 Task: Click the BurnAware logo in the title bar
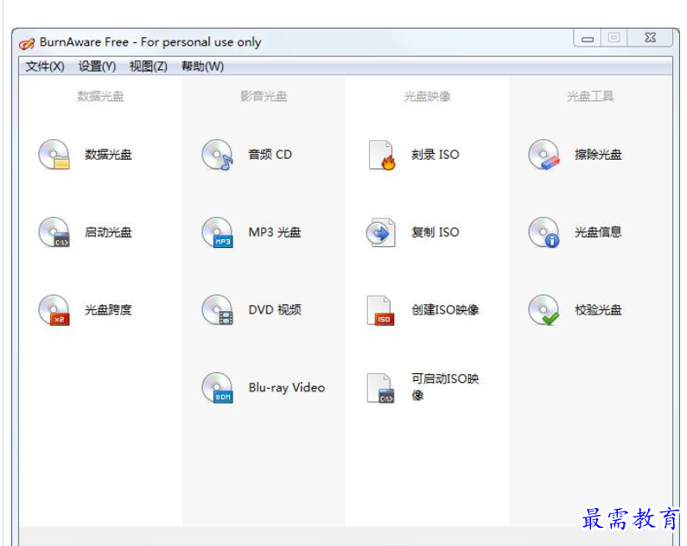[x=26, y=43]
